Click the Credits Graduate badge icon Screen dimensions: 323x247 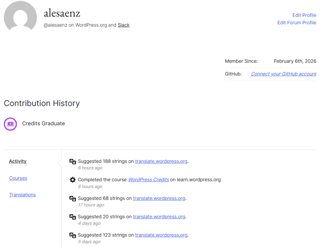tap(10, 124)
